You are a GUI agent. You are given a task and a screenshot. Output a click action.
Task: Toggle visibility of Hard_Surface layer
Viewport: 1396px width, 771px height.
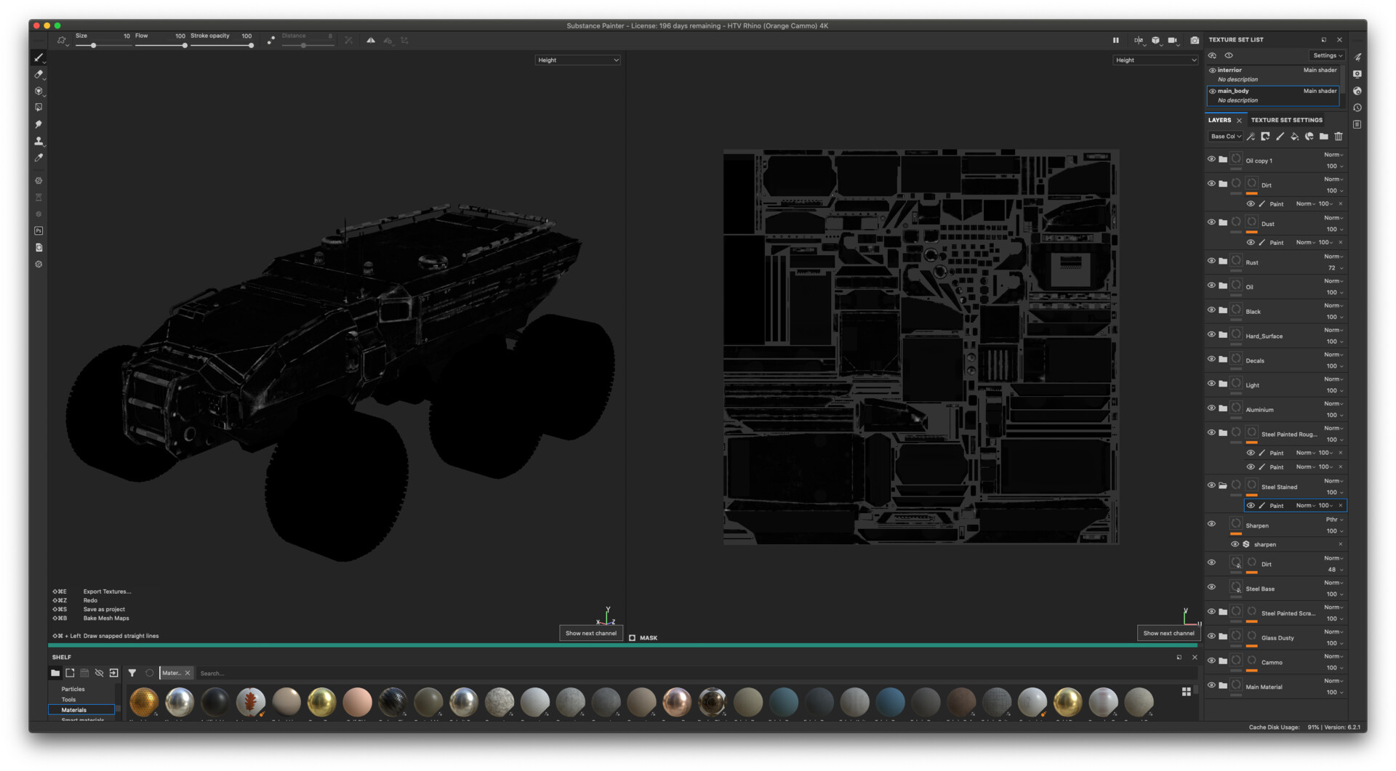(1211, 334)
